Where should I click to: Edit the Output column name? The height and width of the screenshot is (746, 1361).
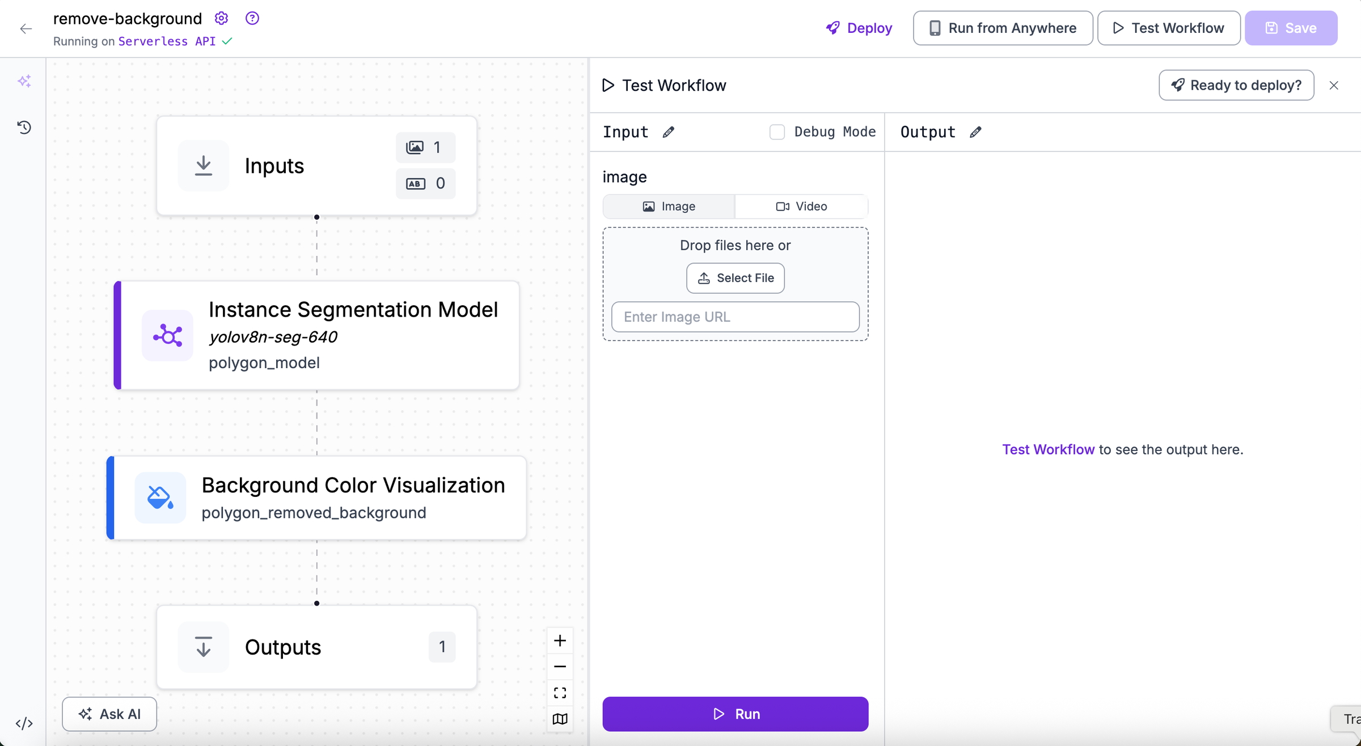pyautogui.click(x=977, y=132)
